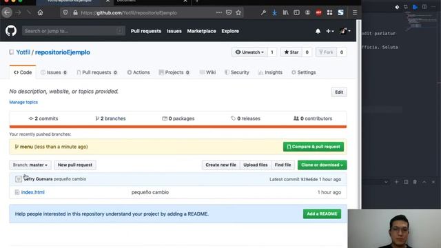
Task: Click the Pocket save icon in address bar
Action: [229, 12]
